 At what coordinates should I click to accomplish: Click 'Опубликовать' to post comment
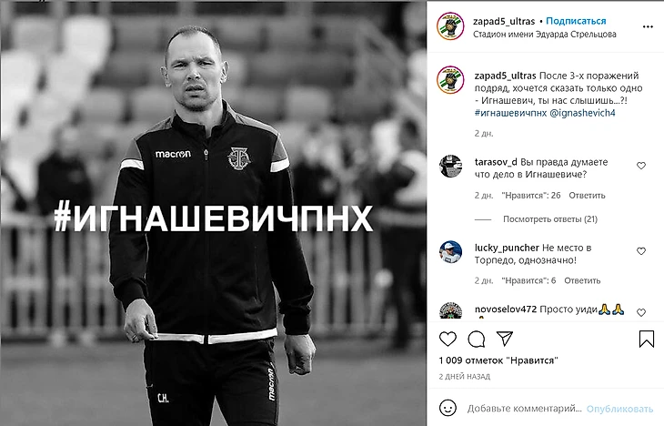[x=619, y=409]
